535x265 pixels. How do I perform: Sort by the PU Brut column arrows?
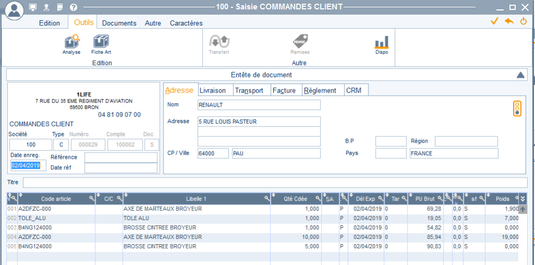click(410, 195)
